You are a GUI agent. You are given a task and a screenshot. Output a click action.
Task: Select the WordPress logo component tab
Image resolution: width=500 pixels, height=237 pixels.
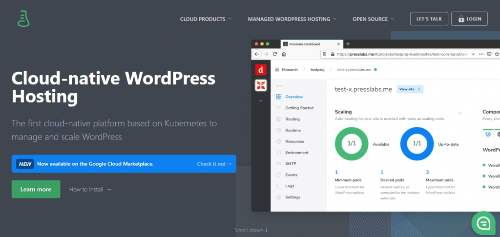(x=488, y=134)
